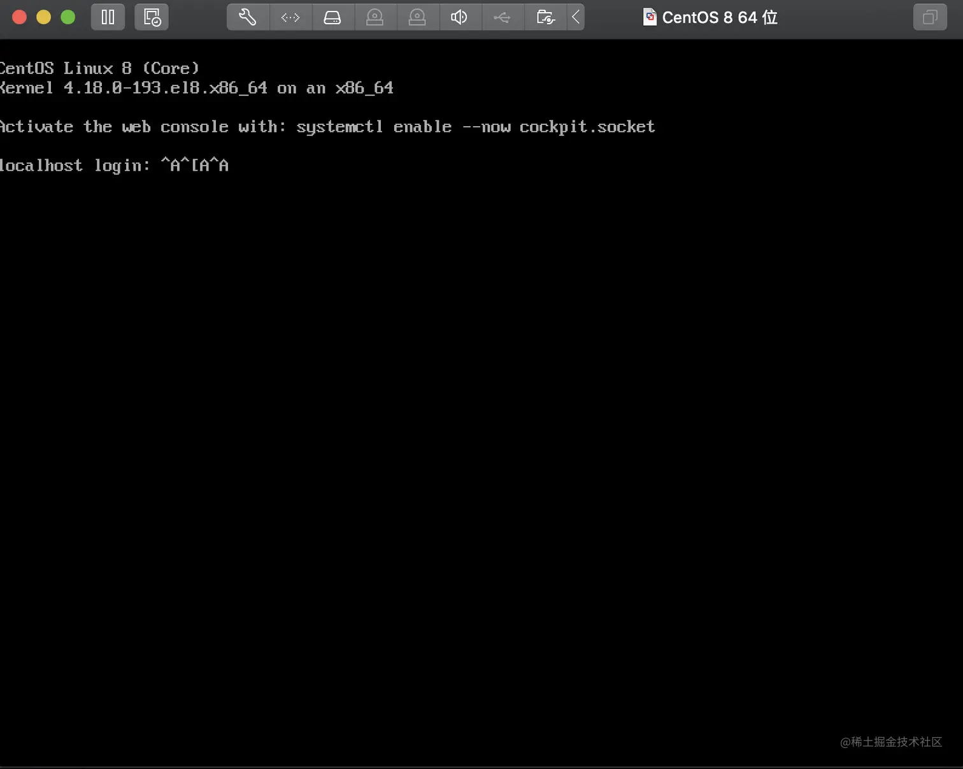Click the "Activate the web console with" line
Viewport: 963px width, 769px height.
[x=327, y=127]
